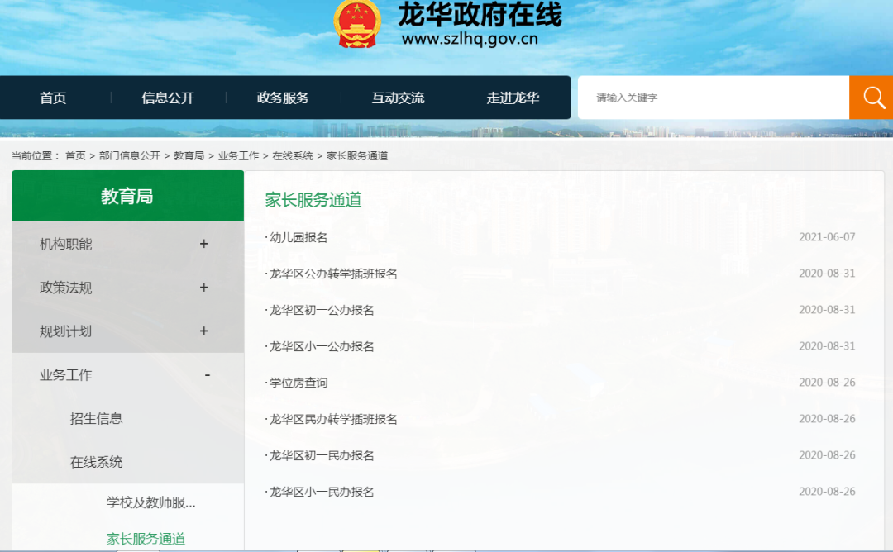Click 在线系统 in the breadcrumb
The width and height of the screenshot is (893, 552).
click(293, 156)
